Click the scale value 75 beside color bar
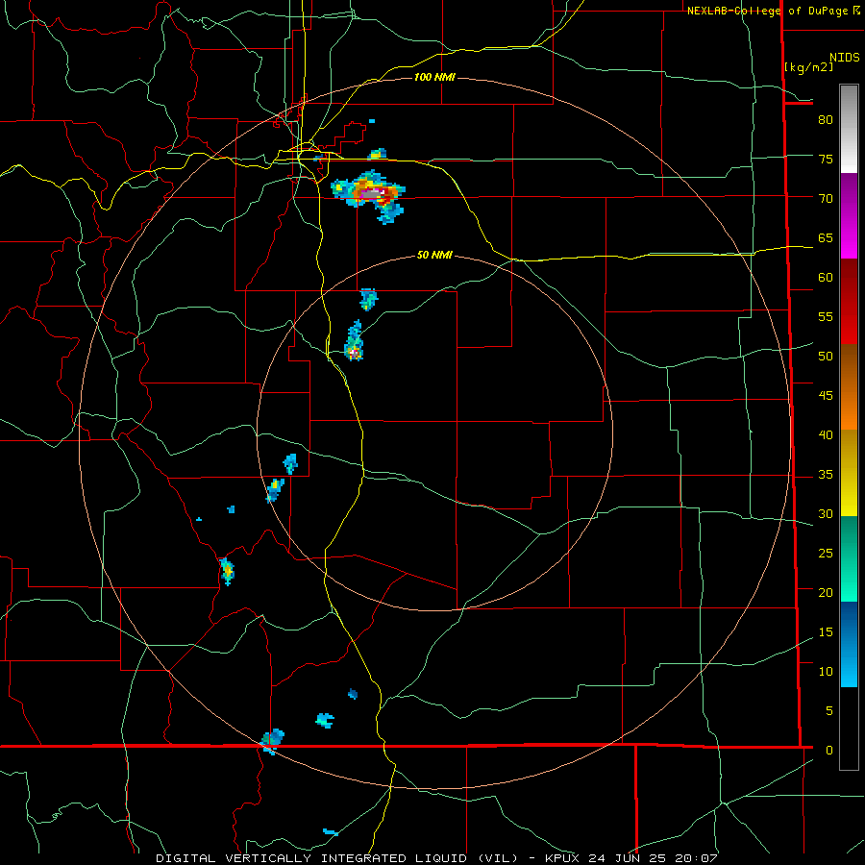The height and width of the screenshot is (865, 865). click(826, 159)
